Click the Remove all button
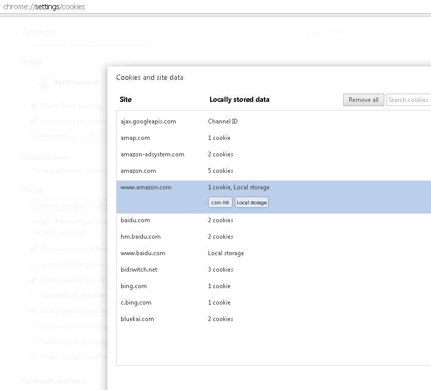 (363, 100)
